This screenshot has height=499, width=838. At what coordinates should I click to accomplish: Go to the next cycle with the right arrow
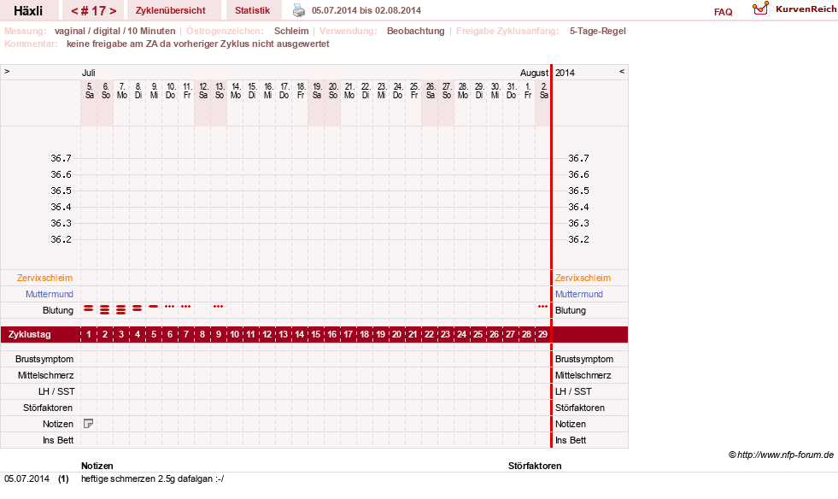click(x=113, y=11)
